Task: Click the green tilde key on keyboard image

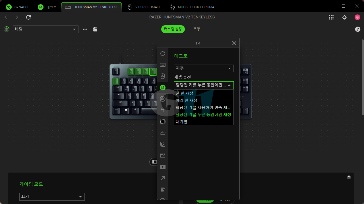Action: pyautogui.click(x=116, y=81)
